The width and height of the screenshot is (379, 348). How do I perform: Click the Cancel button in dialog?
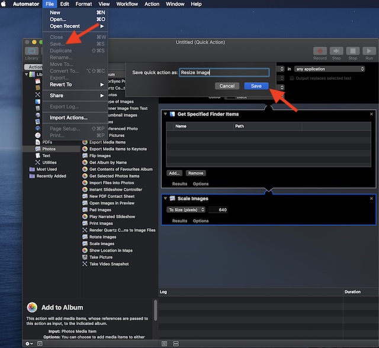(227, 86)
